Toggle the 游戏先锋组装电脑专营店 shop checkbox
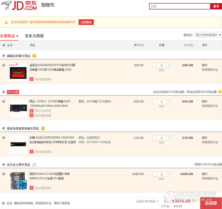 click(x=4, y=128)
